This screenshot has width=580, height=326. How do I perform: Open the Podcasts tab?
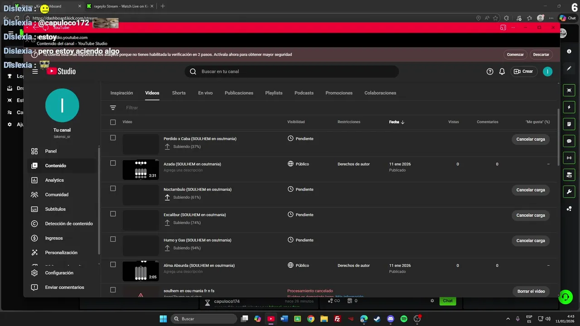(304, 93)
